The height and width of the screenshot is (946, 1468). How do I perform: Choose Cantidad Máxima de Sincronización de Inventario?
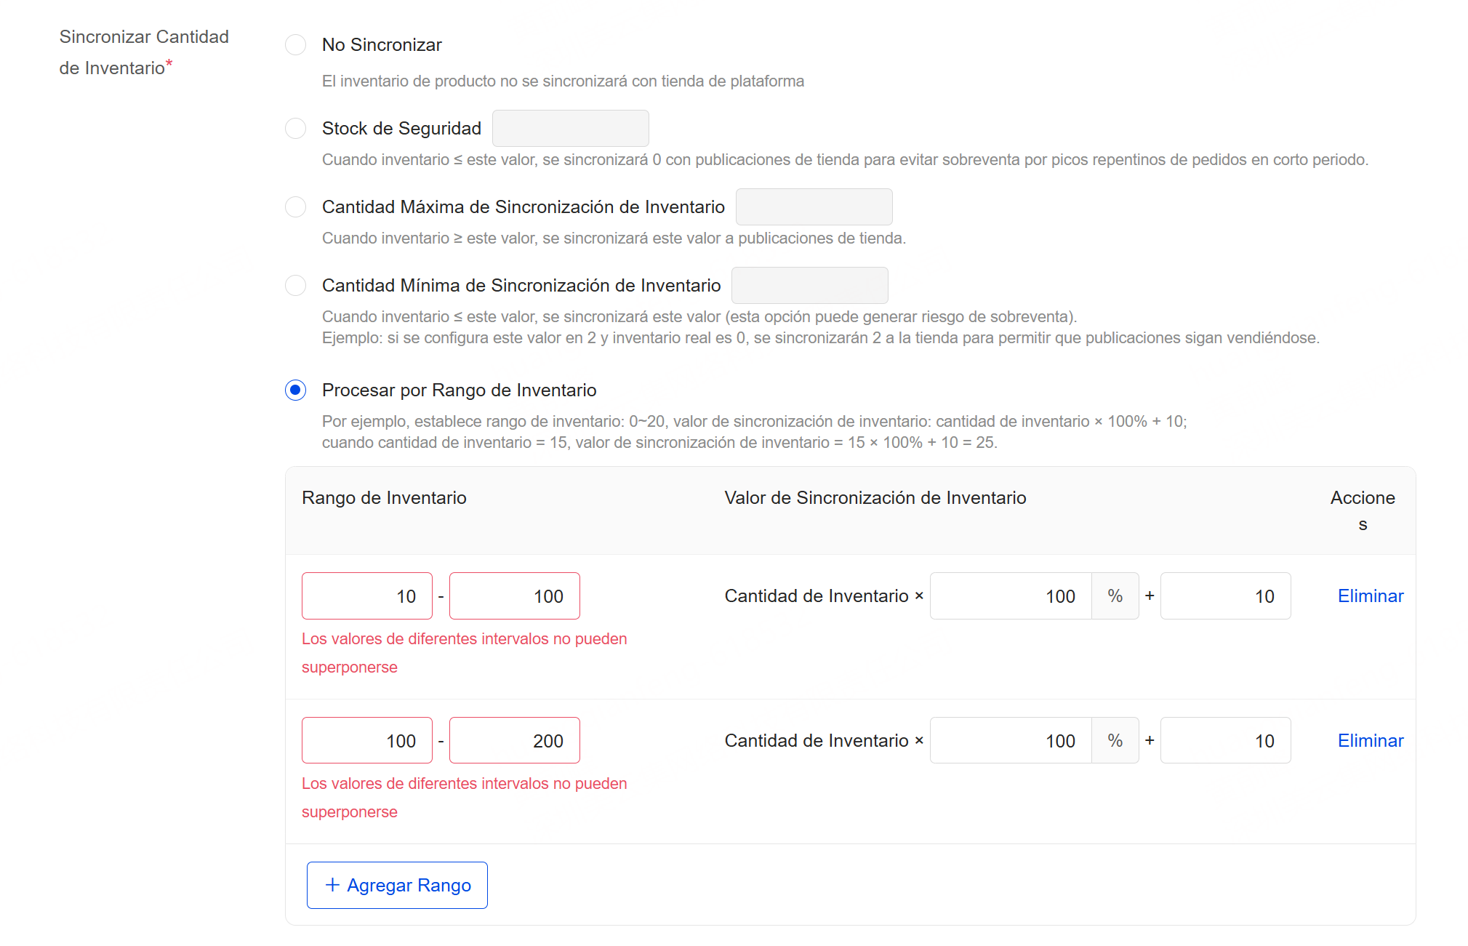pos(296,207)
